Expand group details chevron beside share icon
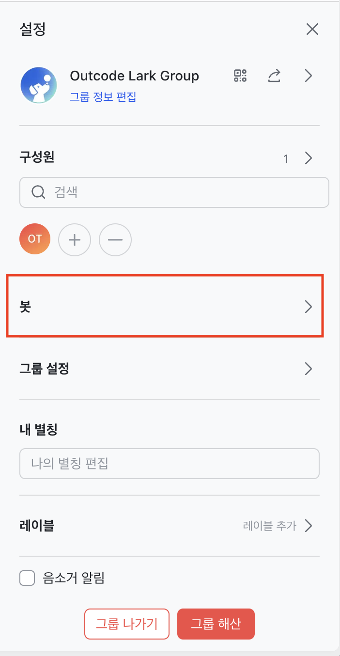 [x=309, y=76]
